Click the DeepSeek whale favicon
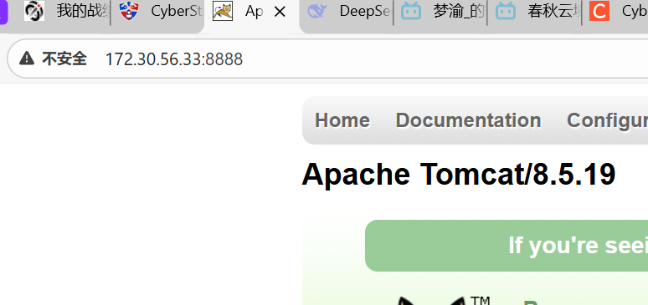Image resolution: width=648 pixels, height=305 pixels. pos(317,11)
